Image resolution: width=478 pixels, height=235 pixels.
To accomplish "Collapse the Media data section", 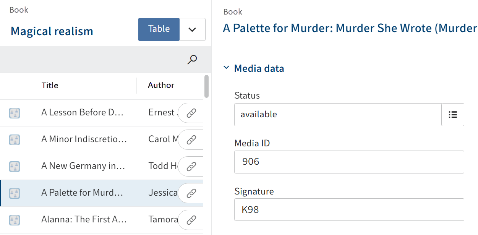I will (x=227, y=68).
